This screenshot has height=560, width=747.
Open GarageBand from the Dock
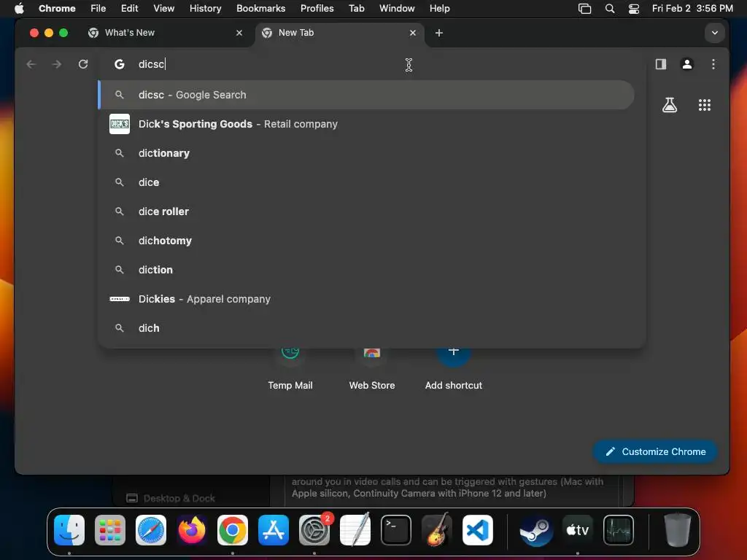[x=437, y=530]
